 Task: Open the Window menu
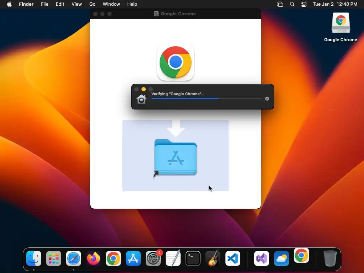click(111, 4)
